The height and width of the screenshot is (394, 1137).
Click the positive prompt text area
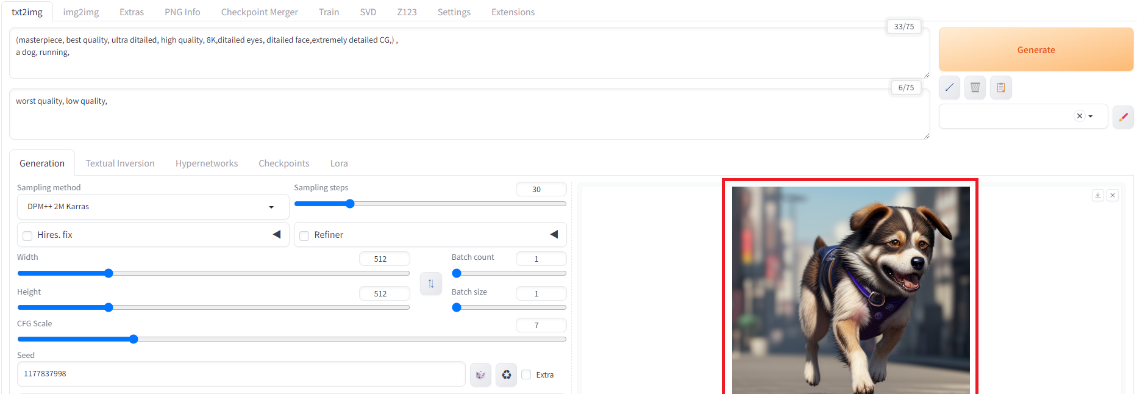[469, 53]
